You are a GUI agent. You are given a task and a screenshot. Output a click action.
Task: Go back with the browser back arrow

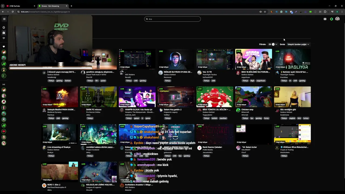3,12
